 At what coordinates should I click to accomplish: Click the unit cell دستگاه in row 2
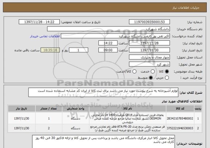click(75, 128)
